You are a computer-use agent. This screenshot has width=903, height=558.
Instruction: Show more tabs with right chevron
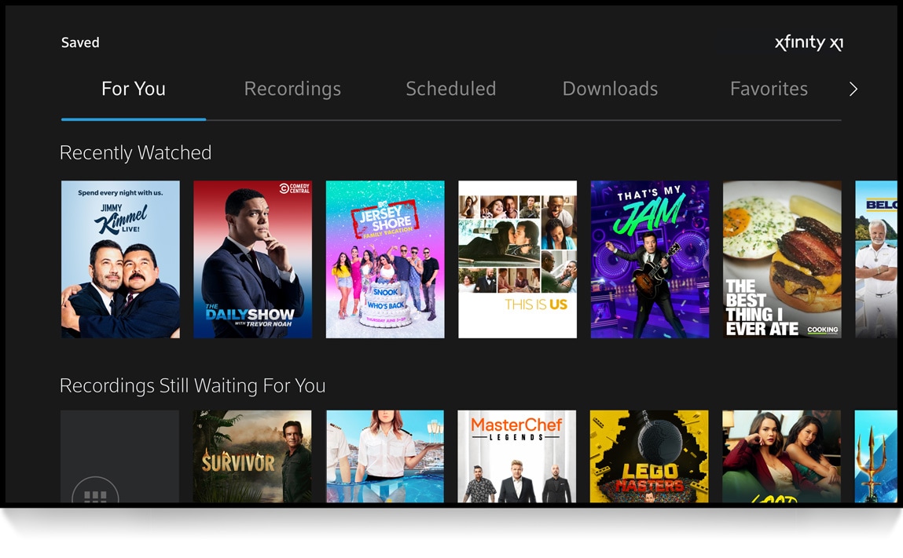point(853,89)
